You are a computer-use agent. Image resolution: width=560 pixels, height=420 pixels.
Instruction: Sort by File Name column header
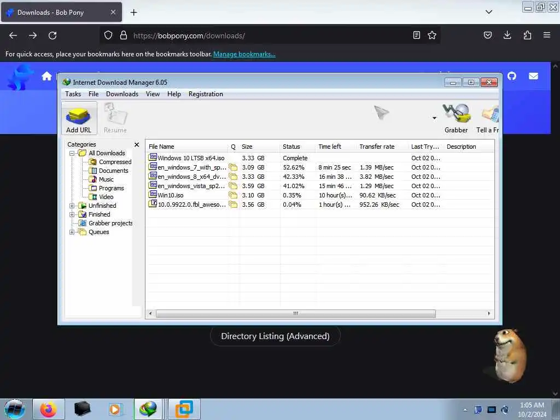point(187,147)
